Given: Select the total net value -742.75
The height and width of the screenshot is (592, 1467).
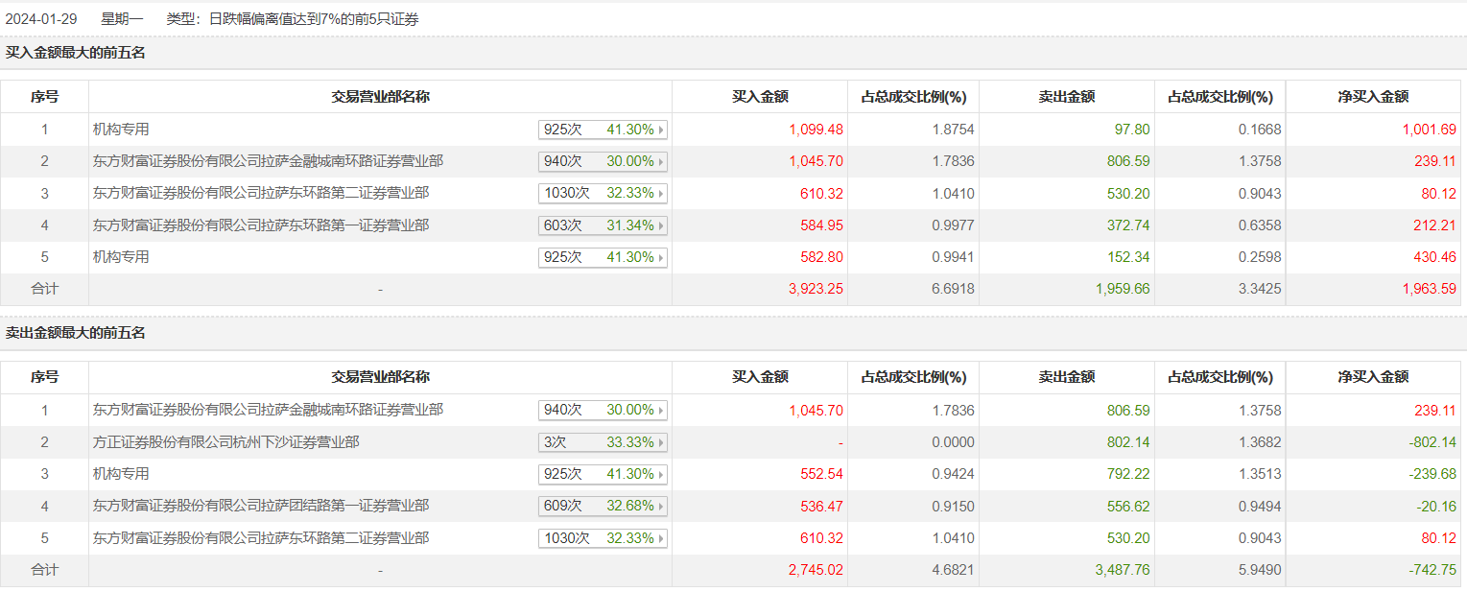Looking at the screenshot, I should click(x=1432, y=570).
